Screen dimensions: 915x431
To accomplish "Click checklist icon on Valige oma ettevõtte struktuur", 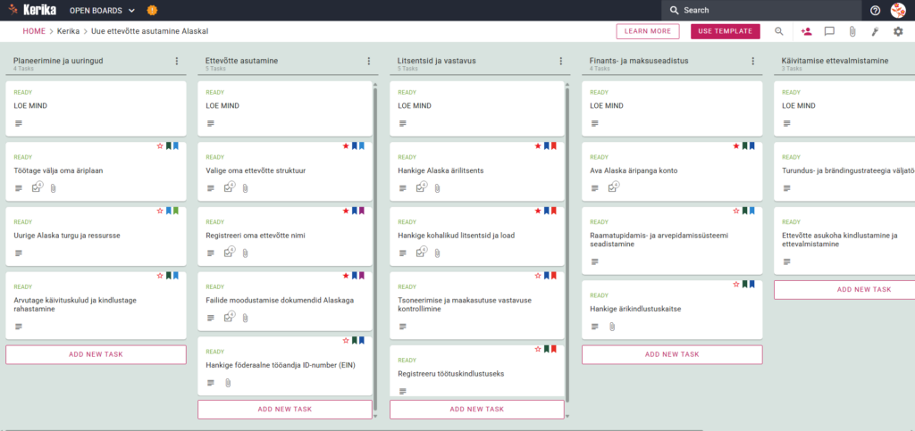I will [230, 187].
